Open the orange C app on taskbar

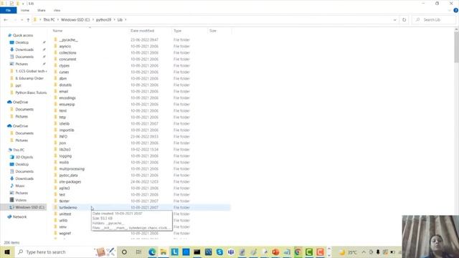click(321, 252)
